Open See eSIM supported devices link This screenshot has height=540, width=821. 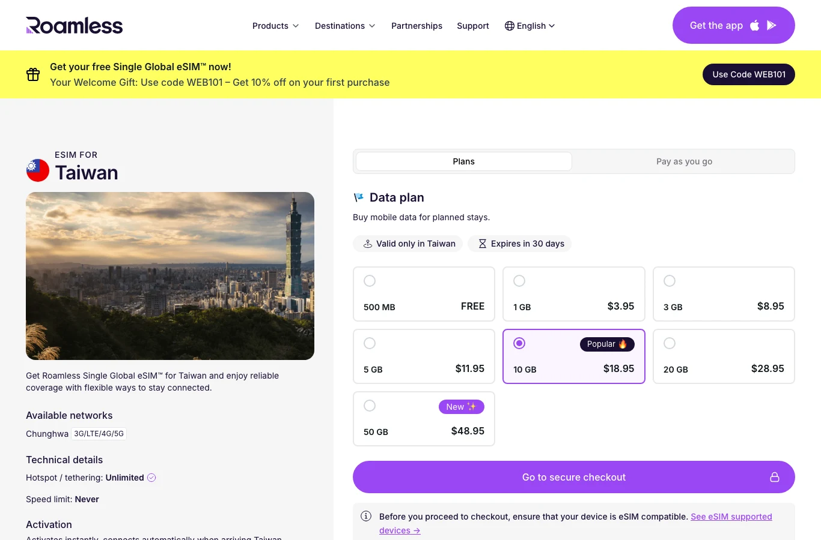tap(576, 523)
